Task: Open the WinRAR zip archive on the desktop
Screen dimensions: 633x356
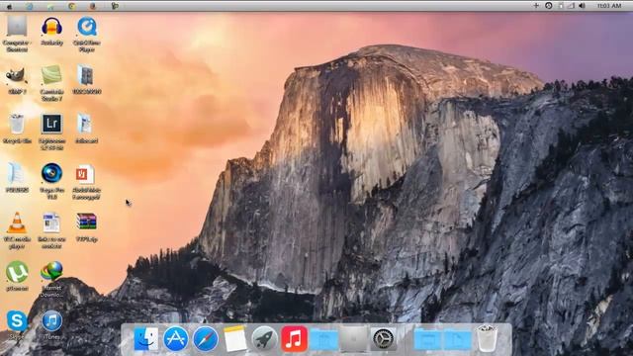Action: 86,222
